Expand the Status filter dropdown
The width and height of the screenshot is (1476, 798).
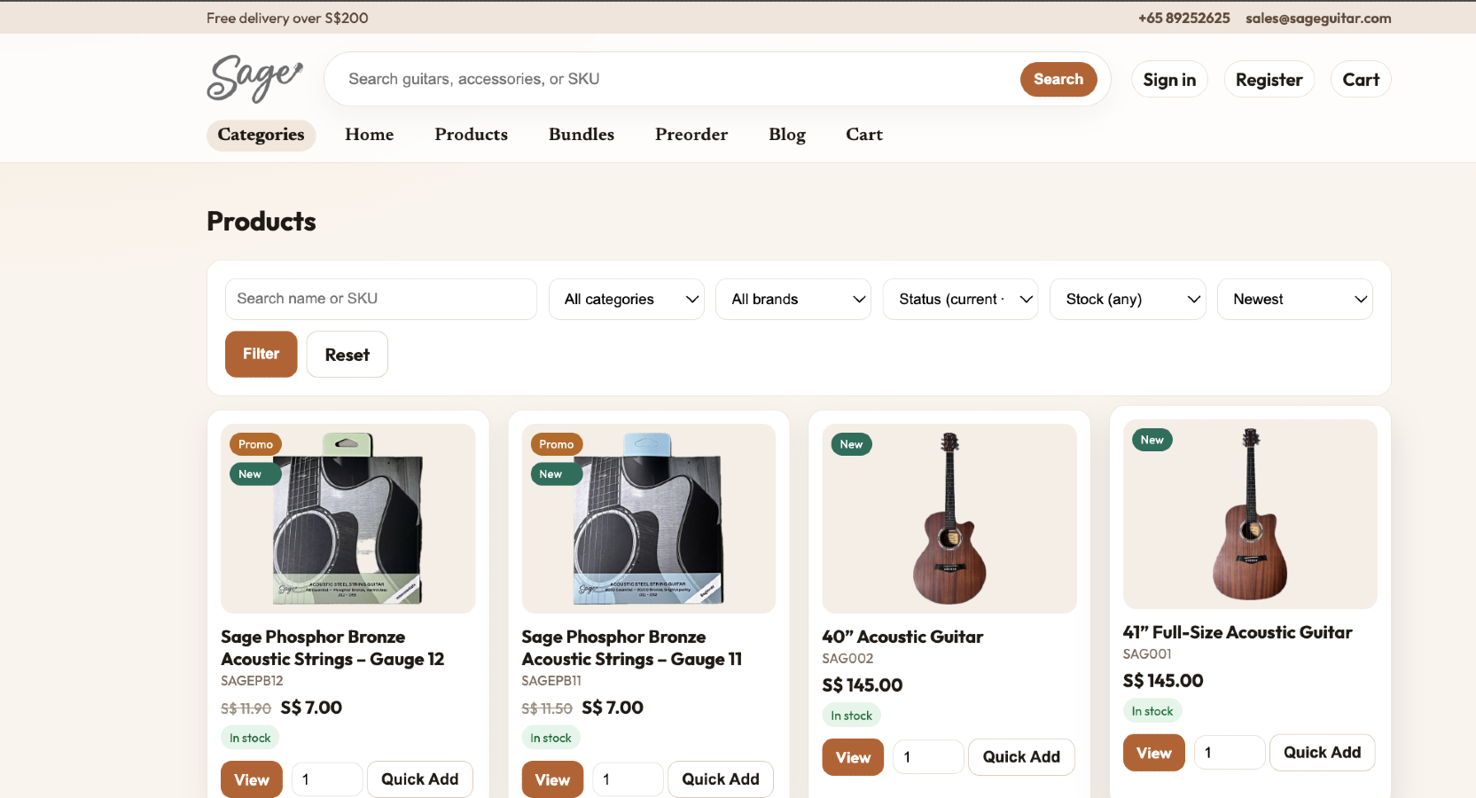[960, 299]
